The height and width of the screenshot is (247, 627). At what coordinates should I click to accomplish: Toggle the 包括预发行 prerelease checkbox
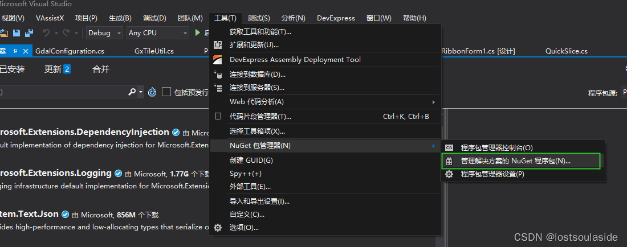pyautogui.click(x=166, y=92)
